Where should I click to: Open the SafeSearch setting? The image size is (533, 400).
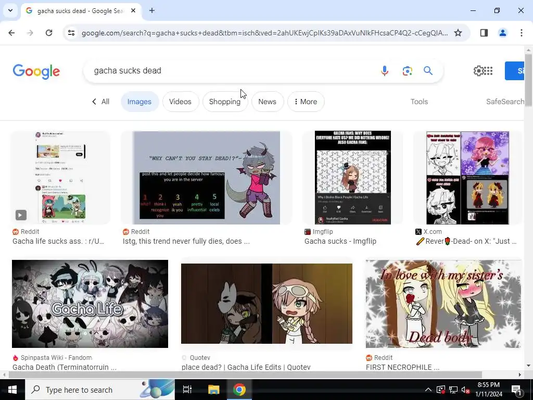click(505, 102)
